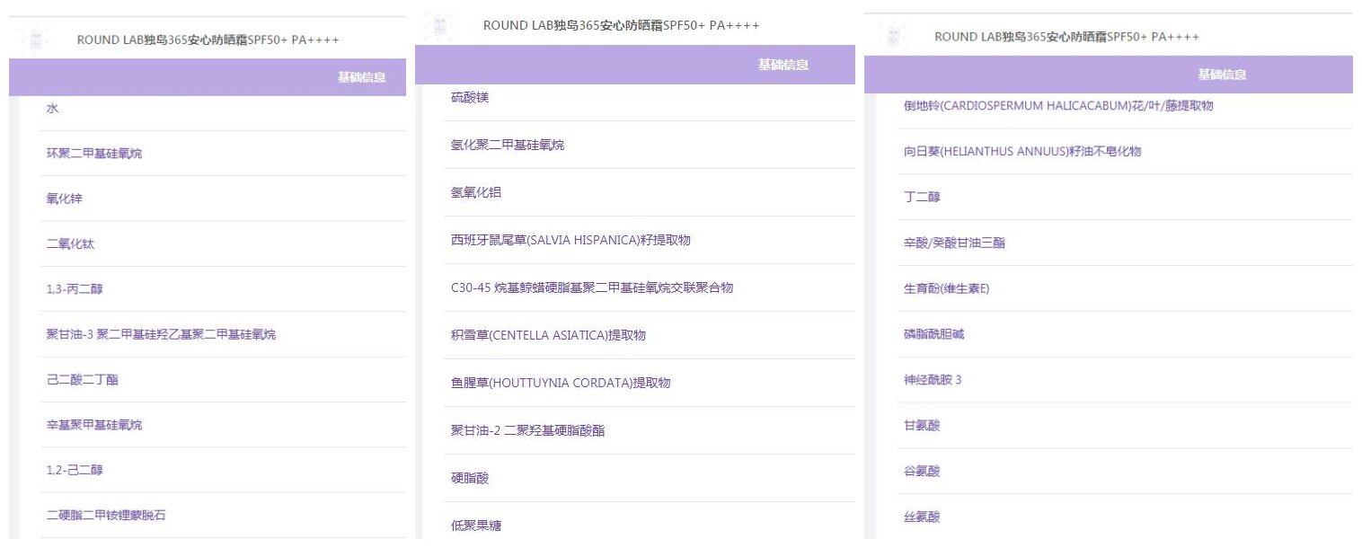The image size is (1362, 548).
Task: Open the ingredient 氢化聚二甲基硅氧烷
Action: 508,145
